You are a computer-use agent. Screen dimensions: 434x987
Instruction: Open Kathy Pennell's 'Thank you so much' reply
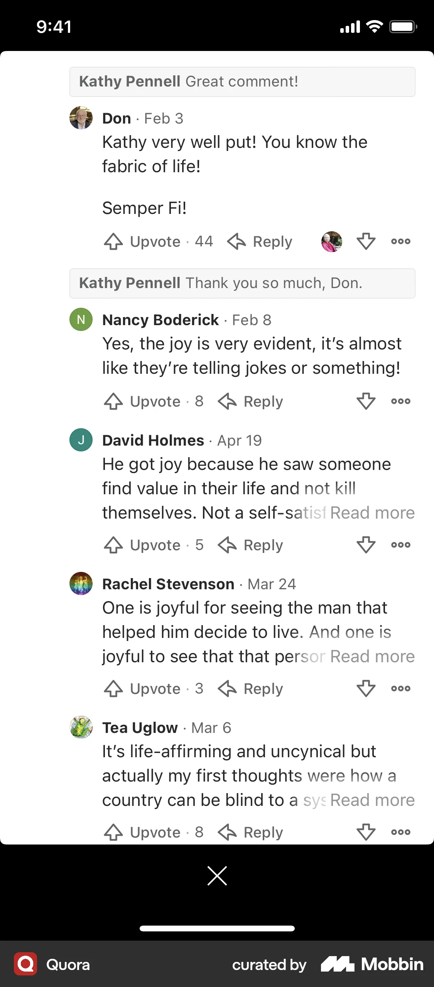point(242,283)
